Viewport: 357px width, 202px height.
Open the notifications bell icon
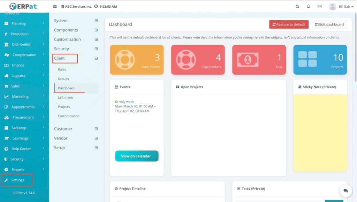pyautogui.click(x=308, y=6)
